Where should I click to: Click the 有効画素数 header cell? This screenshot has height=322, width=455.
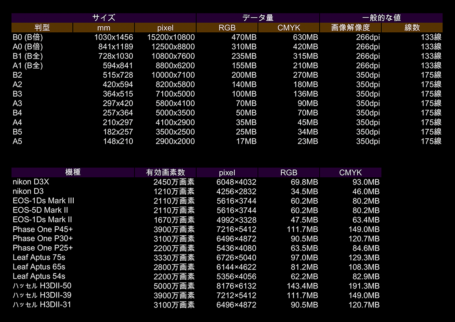point(165,173)
